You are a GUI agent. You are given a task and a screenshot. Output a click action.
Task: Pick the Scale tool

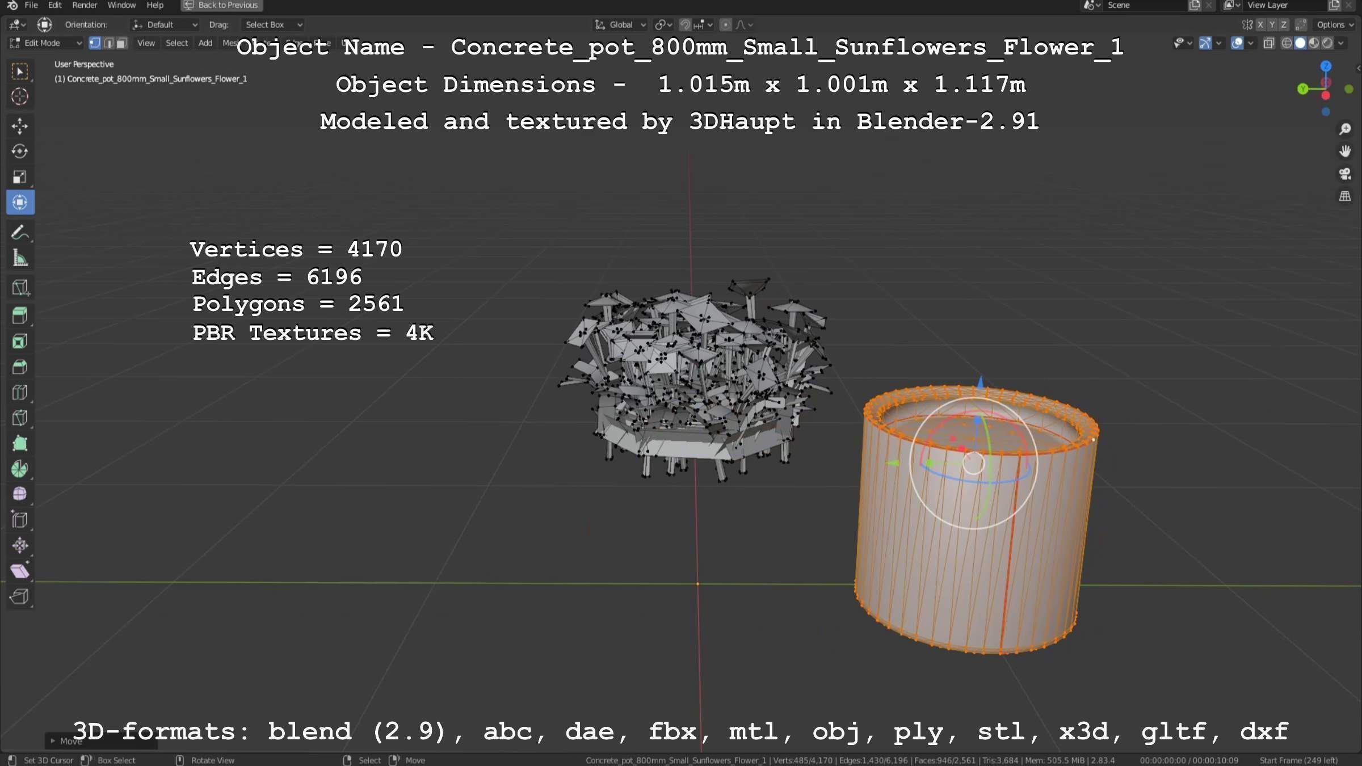click(20, 177)
